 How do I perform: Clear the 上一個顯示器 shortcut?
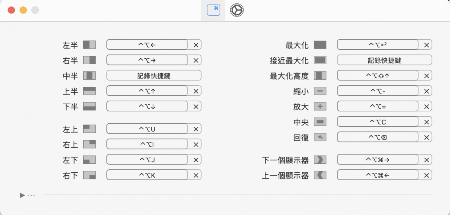(426, 175)
